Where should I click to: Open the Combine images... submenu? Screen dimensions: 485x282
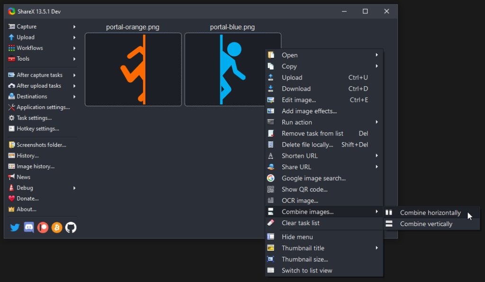pyautogui.click(x=324, y=212)
